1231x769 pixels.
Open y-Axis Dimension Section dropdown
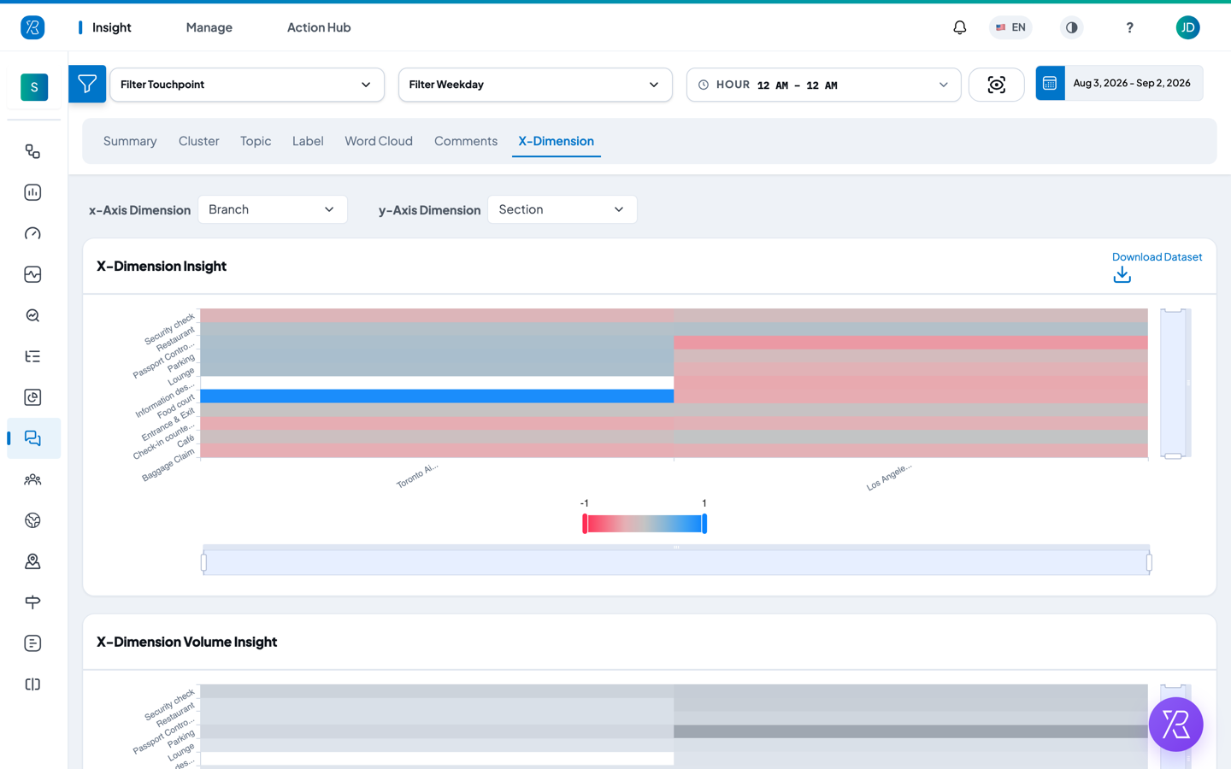(x=562, y=209)
